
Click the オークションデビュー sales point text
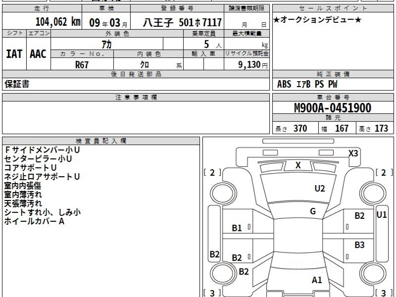[317, 20]
